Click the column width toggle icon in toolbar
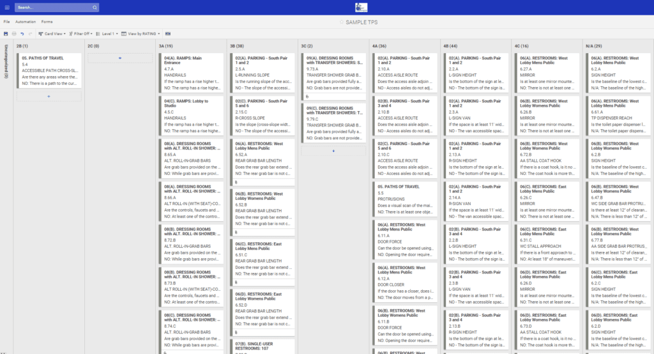654x354 pixels. coord(168,34)
